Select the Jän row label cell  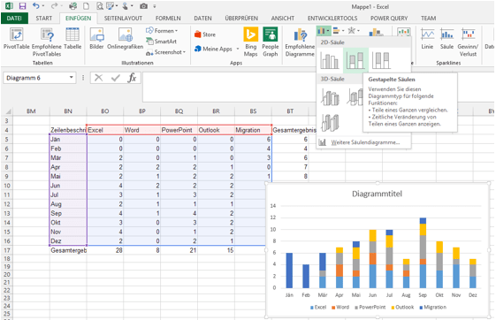point(68,139)
